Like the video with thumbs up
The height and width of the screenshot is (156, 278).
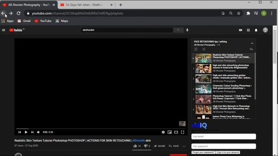(x=137, y=146)
